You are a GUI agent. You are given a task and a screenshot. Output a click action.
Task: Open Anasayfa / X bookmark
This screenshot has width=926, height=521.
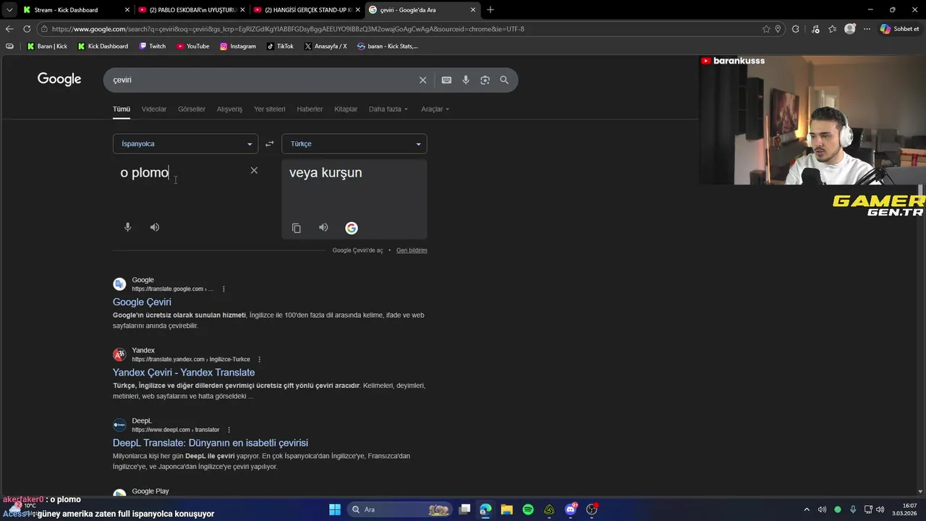(326, 46)
